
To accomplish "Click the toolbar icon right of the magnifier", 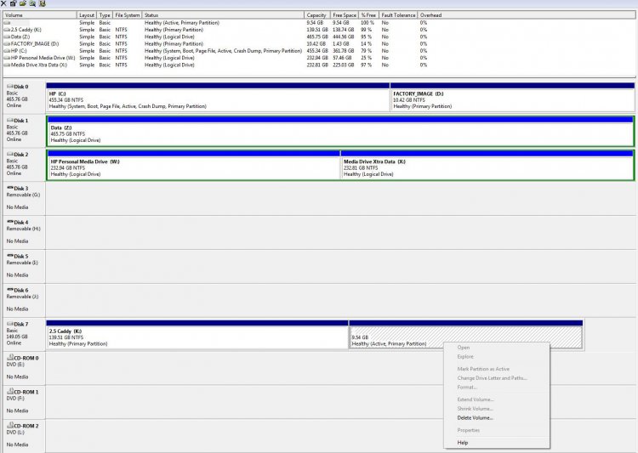I will [43, 3].
